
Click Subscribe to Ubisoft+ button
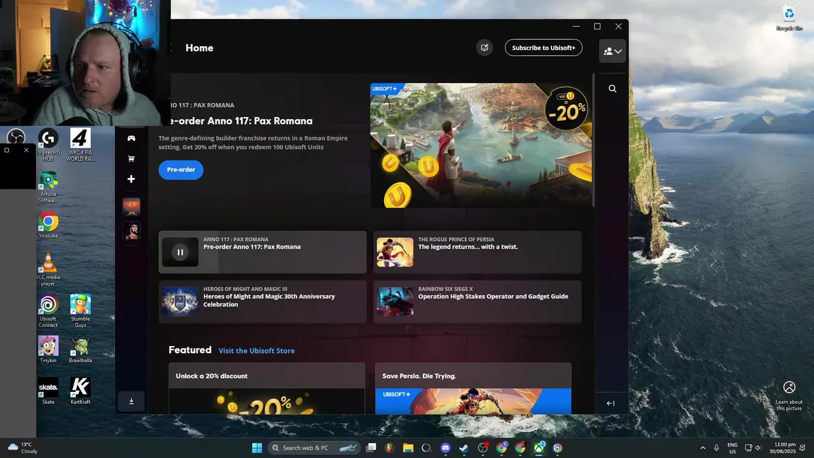coord(544,48)
